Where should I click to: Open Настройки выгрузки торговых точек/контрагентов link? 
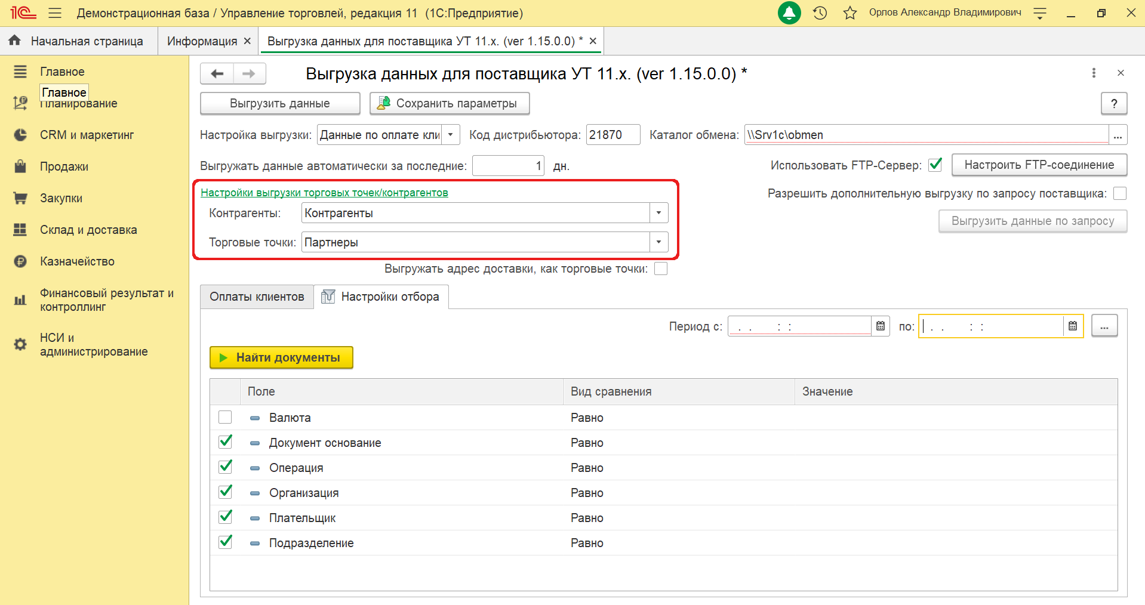click(324, 192)
